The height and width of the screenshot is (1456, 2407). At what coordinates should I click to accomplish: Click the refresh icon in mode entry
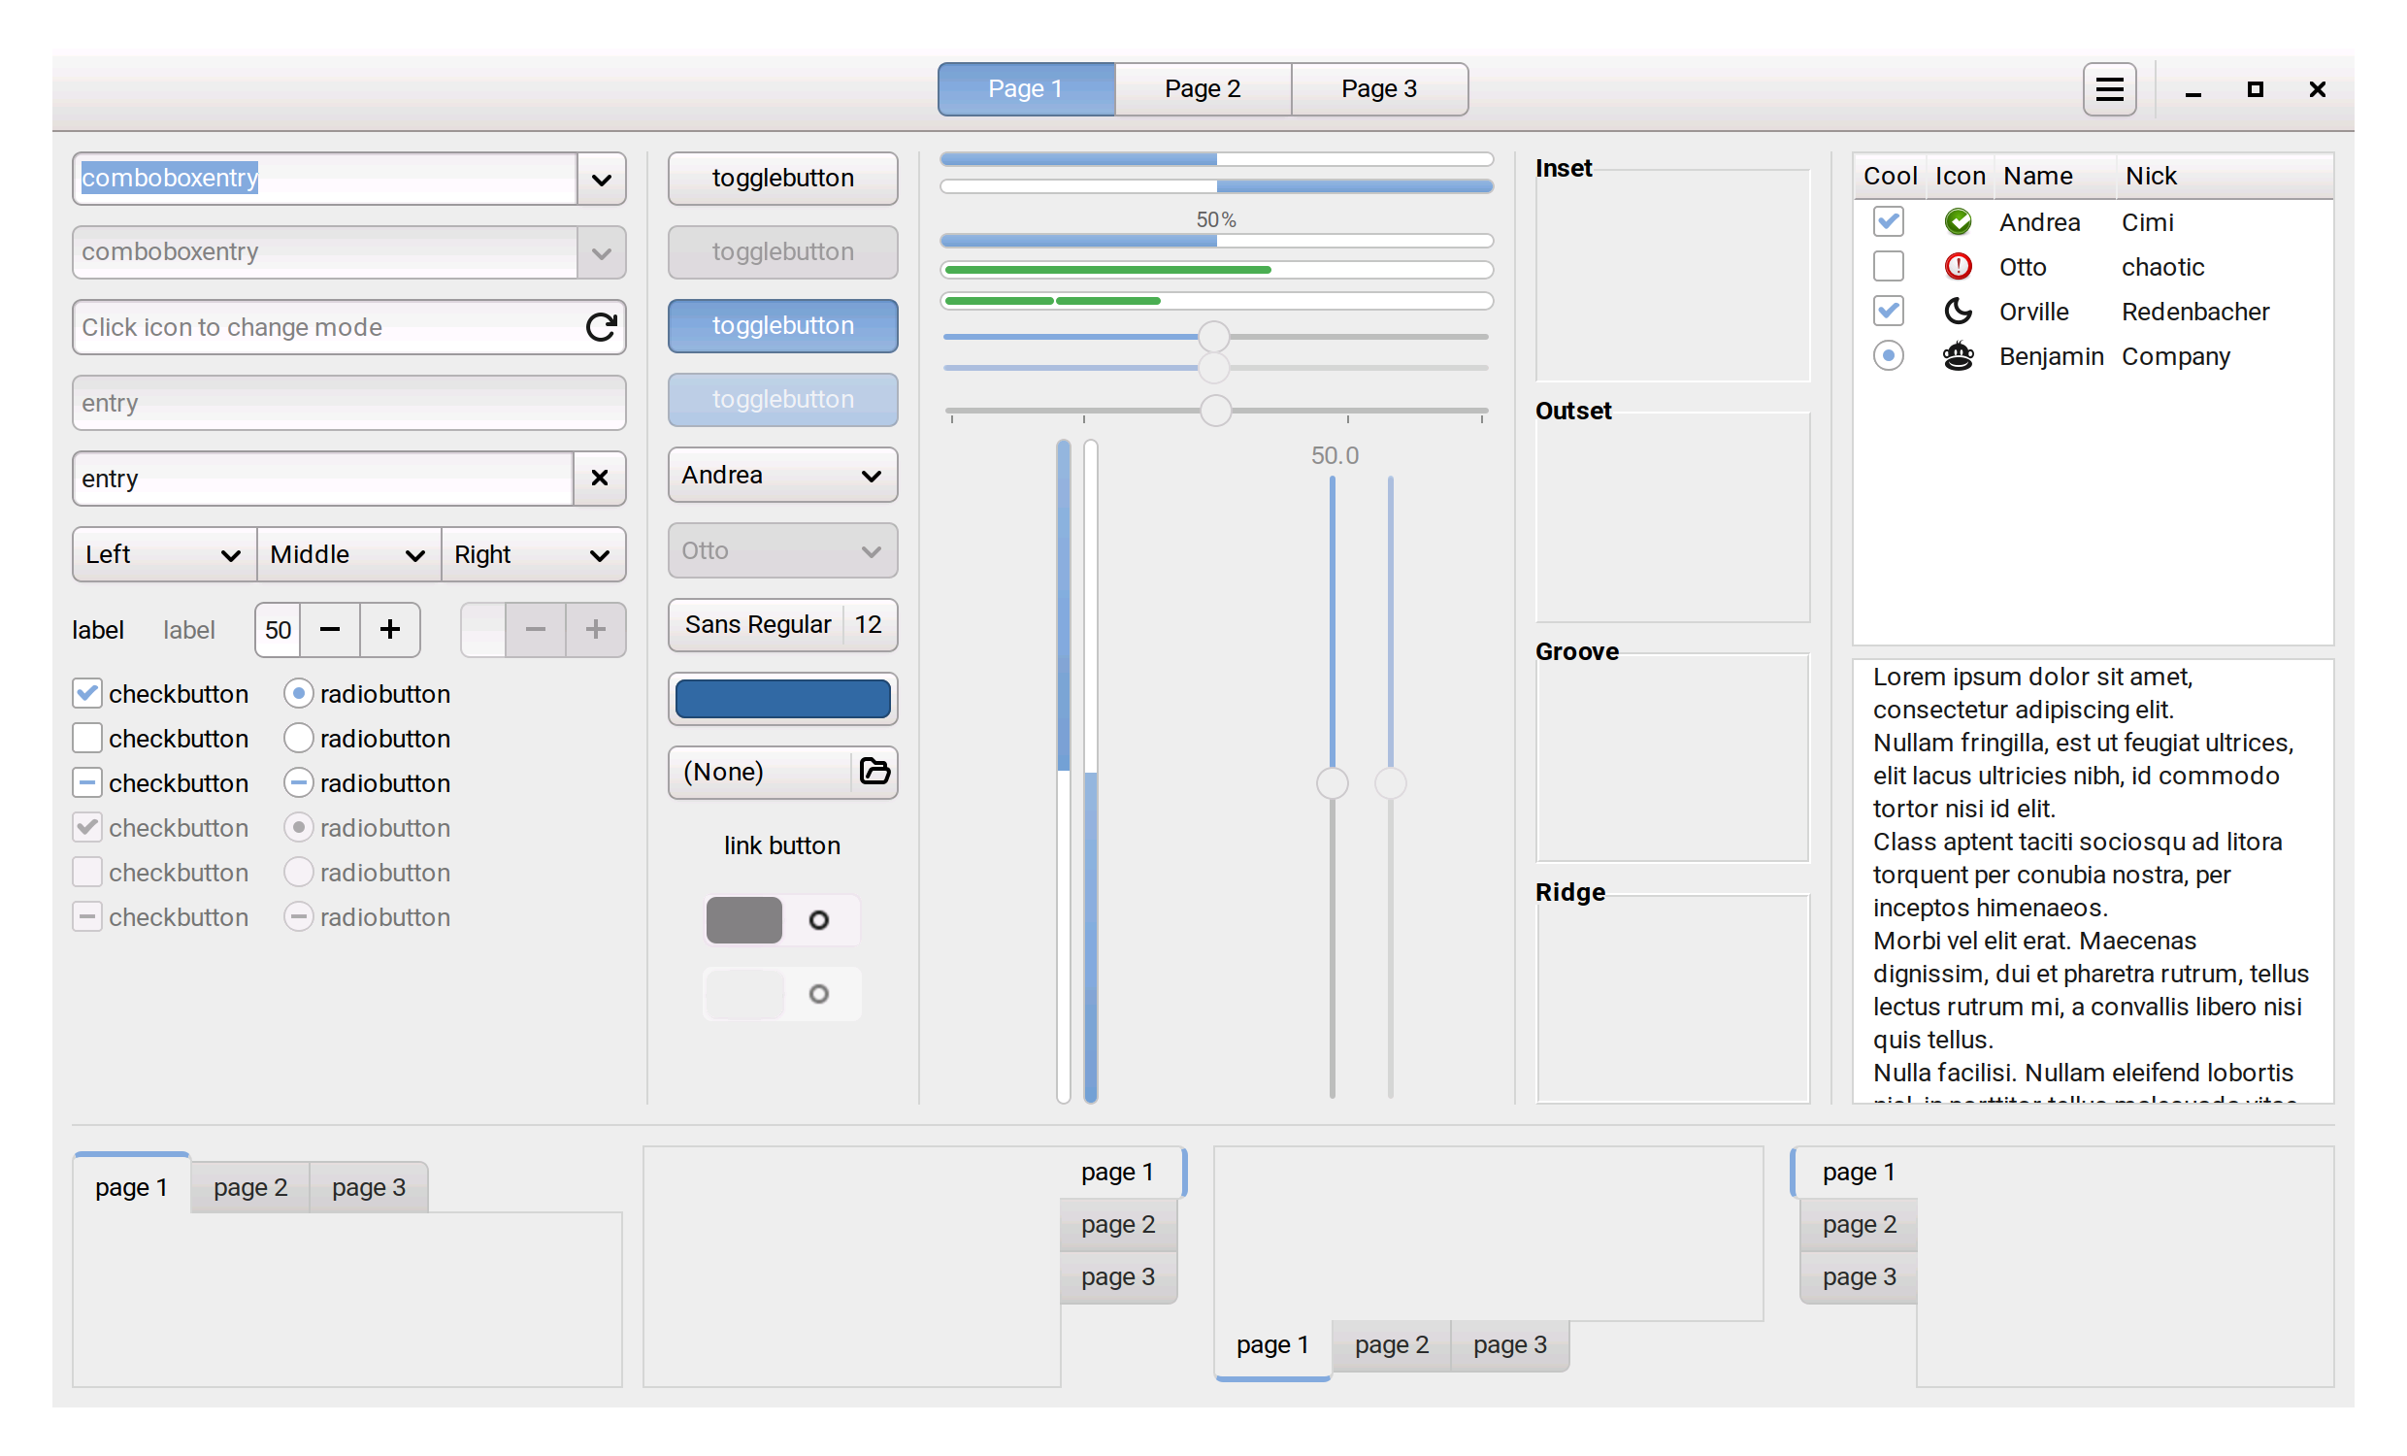point(601,326)
